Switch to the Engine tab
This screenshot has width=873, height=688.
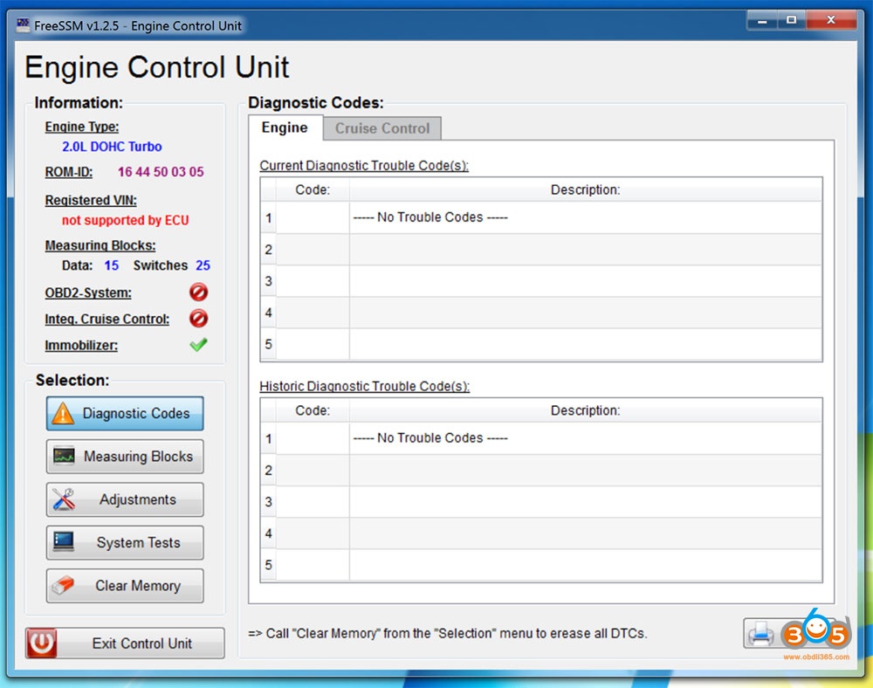tap(285, 128)
